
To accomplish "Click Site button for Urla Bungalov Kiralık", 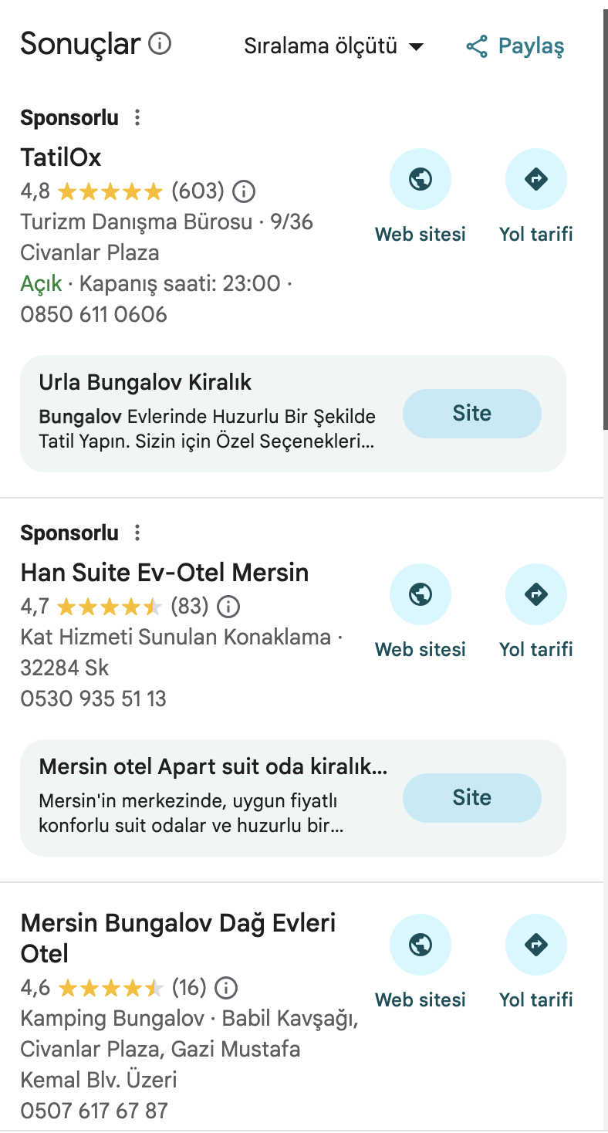I will (471, 414).
